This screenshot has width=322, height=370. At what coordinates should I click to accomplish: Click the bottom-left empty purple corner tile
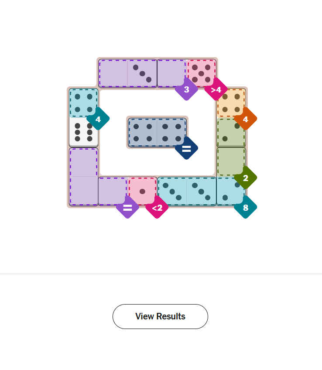[x=83, y=191]
